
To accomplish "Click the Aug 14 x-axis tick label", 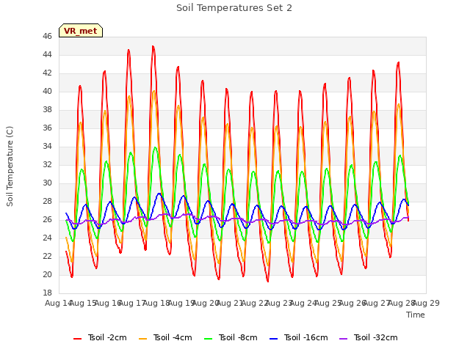I will pos(58,303).
